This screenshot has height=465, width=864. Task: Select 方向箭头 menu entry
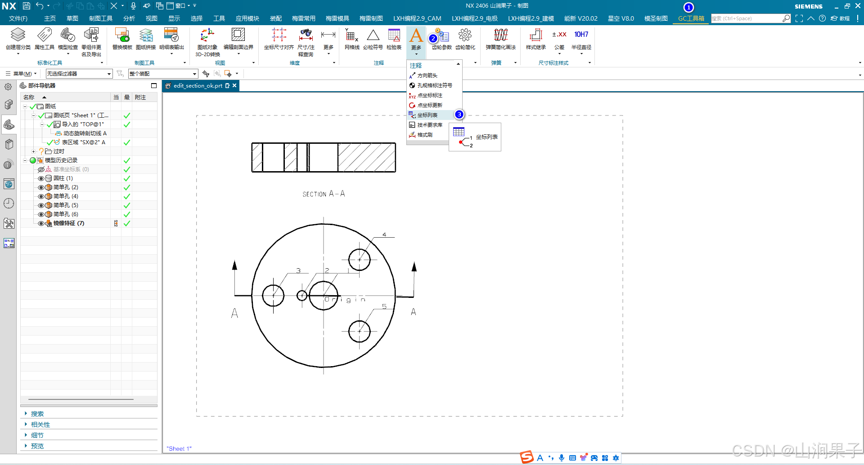[x=427, y=75]
